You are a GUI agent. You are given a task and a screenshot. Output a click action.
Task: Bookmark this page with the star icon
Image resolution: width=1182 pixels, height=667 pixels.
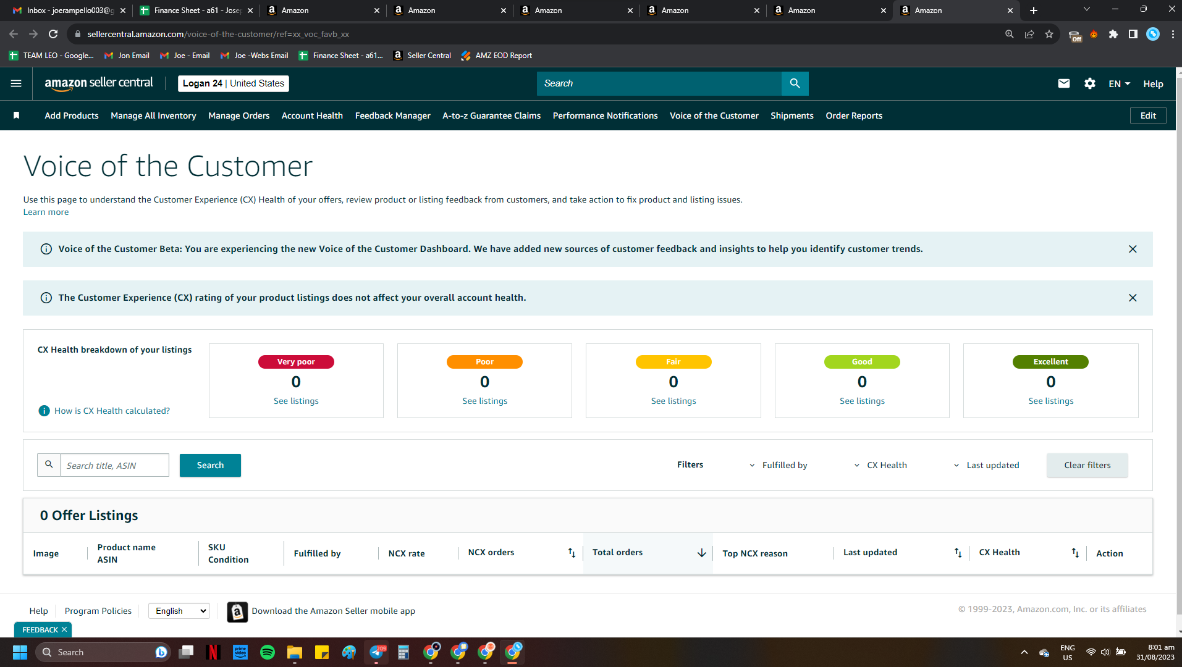coord(1049,34)
